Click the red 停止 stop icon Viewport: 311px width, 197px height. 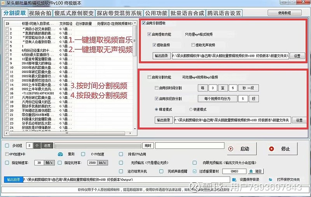pos(271,149)
